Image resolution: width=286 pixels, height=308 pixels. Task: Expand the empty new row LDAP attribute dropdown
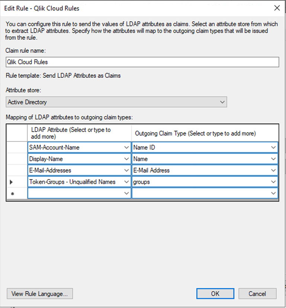point(126,193)
